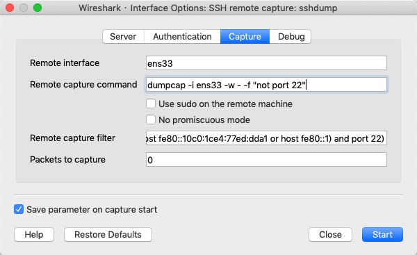Click the red window close button

10,8
